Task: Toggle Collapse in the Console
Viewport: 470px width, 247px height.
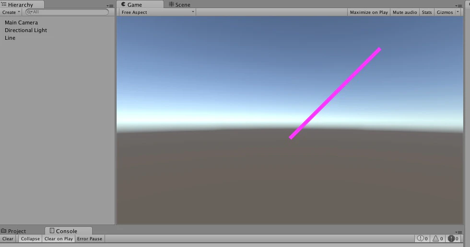Action: point(30,239)
